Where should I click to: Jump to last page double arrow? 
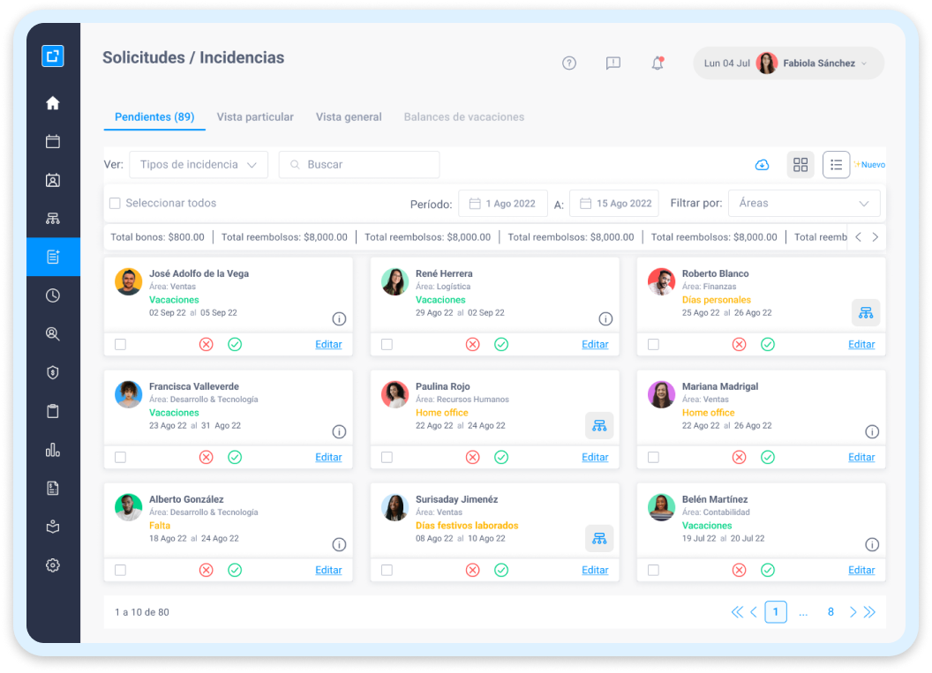click(x=869, y=612)
